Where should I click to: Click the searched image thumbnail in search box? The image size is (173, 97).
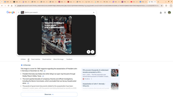(x=22, y=12)
